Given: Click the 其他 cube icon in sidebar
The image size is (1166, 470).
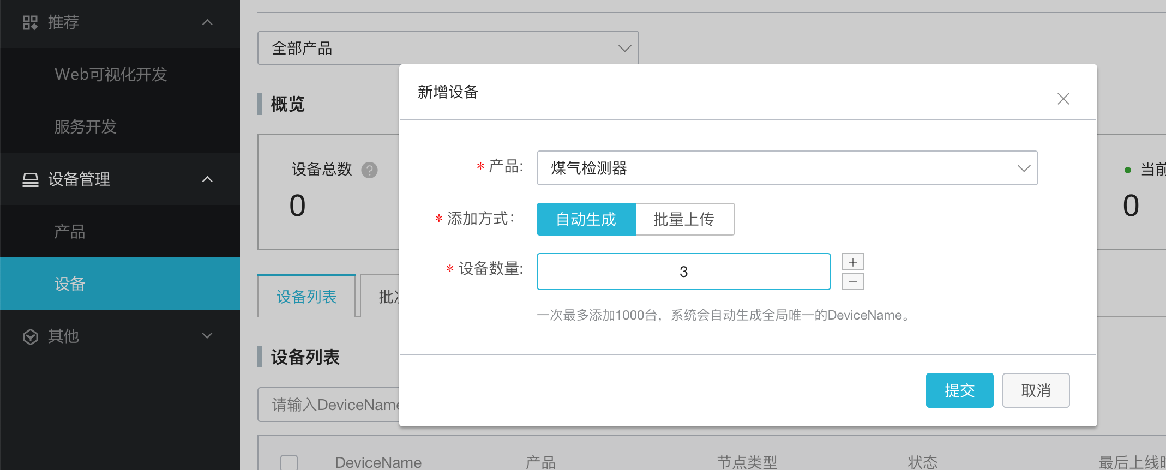Looking at the screenshot, I should point(30,336).
